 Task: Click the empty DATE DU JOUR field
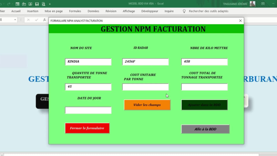88,110
